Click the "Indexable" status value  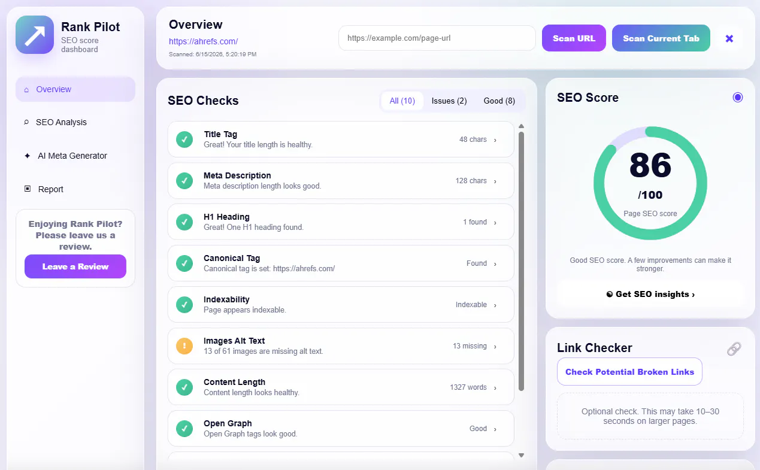click(471, 305)
